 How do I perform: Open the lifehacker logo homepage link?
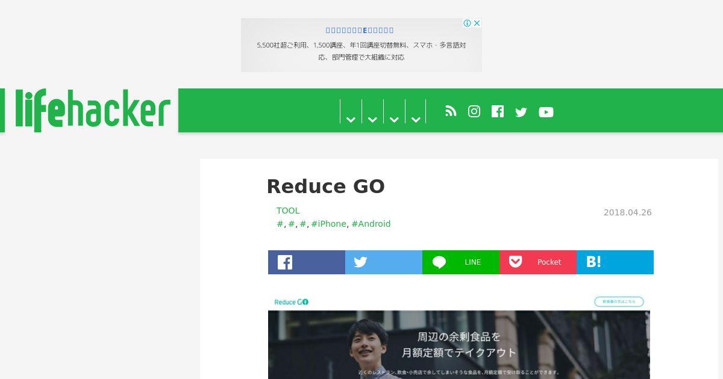(x=93, y=110)
